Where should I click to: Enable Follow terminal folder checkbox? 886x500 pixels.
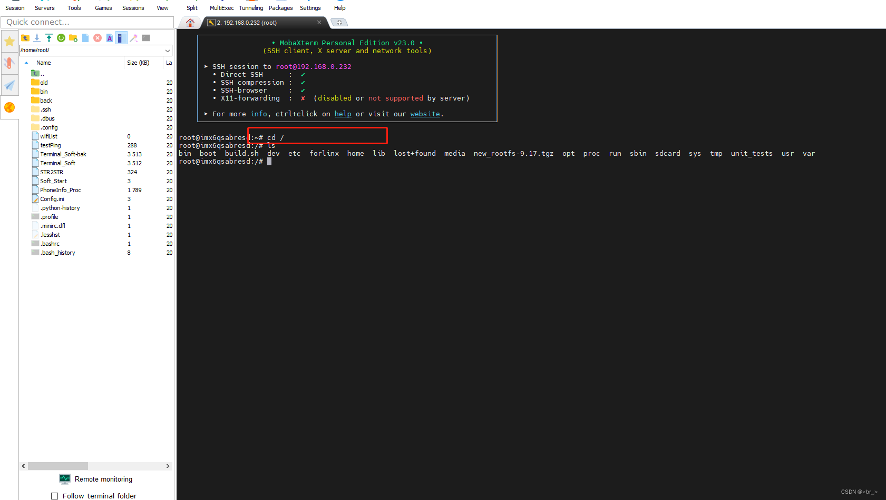(x=54, y=496)
